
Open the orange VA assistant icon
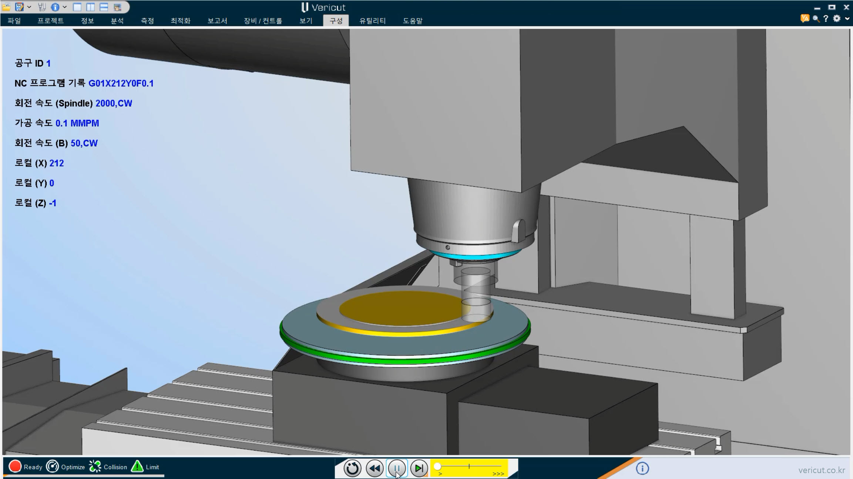coord(805,18)
